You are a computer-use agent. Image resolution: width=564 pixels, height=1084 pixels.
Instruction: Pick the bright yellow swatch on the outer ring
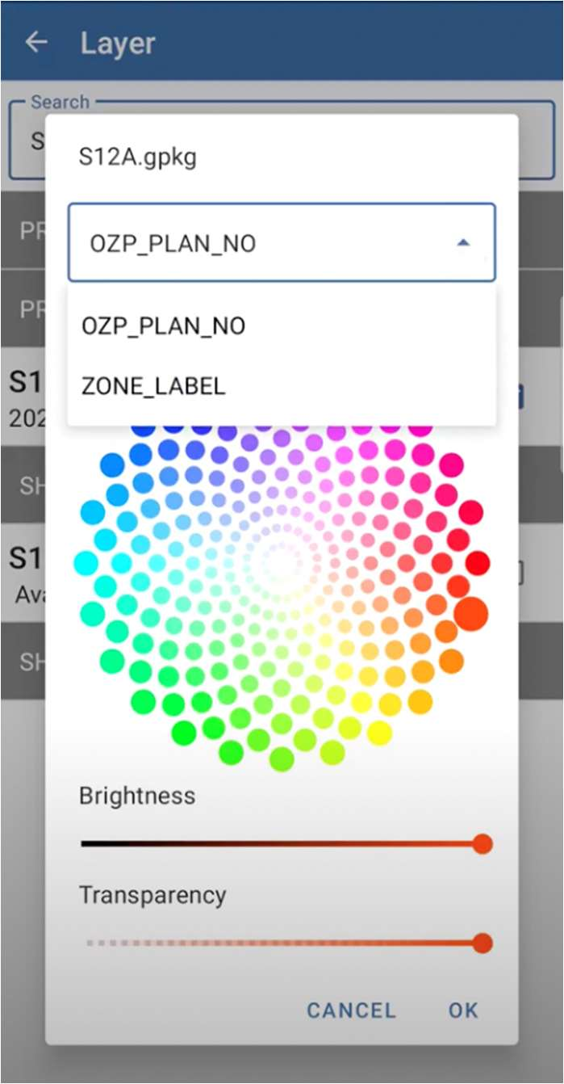coord(379,733)
